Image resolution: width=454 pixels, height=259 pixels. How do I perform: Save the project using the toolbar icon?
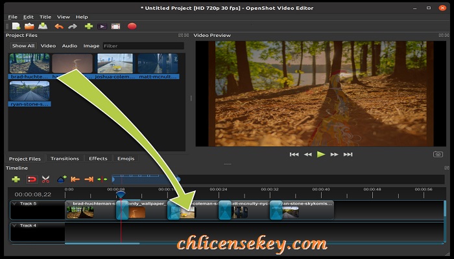click(x=43, y=27)
